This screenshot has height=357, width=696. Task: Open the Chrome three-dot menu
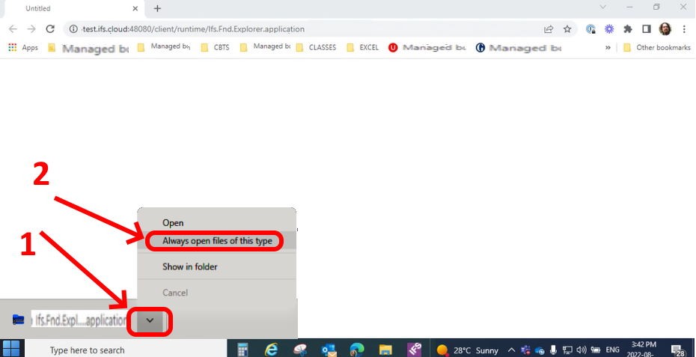tap(684, 29)
